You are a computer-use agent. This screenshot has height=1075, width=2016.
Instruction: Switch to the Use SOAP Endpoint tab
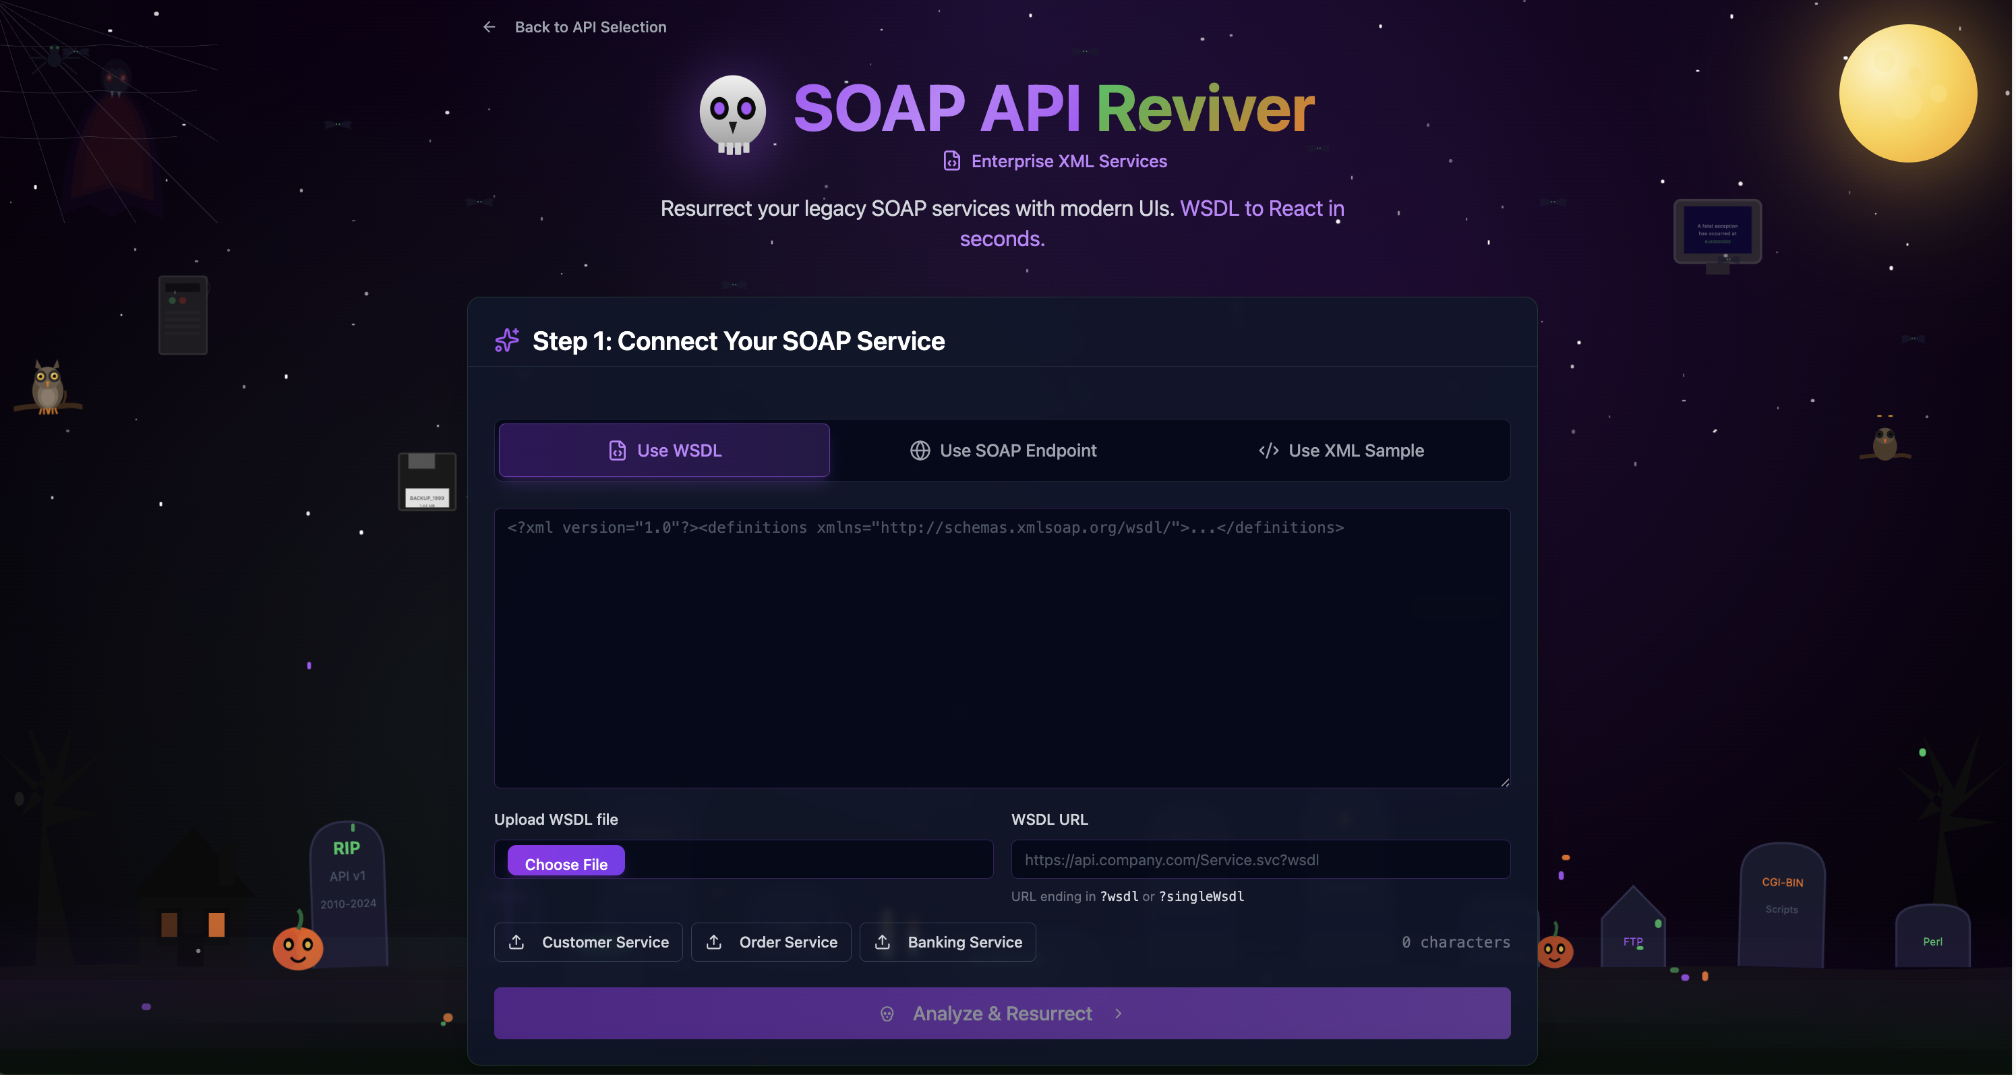pos(1003,451)
